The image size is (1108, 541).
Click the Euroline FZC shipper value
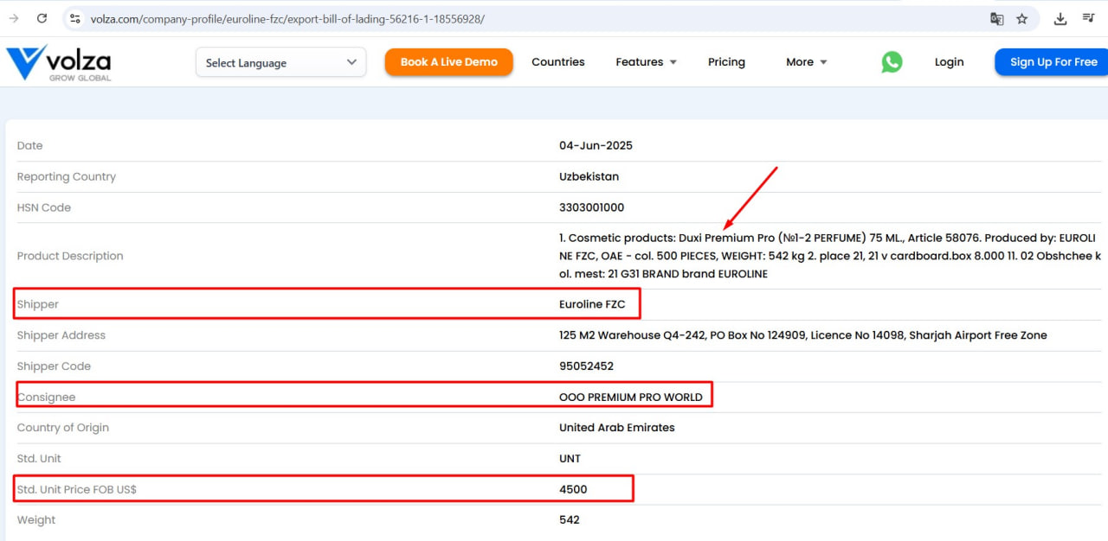click(592, 304)
